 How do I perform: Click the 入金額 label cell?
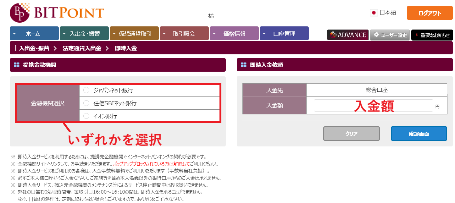tap(275, 106)
